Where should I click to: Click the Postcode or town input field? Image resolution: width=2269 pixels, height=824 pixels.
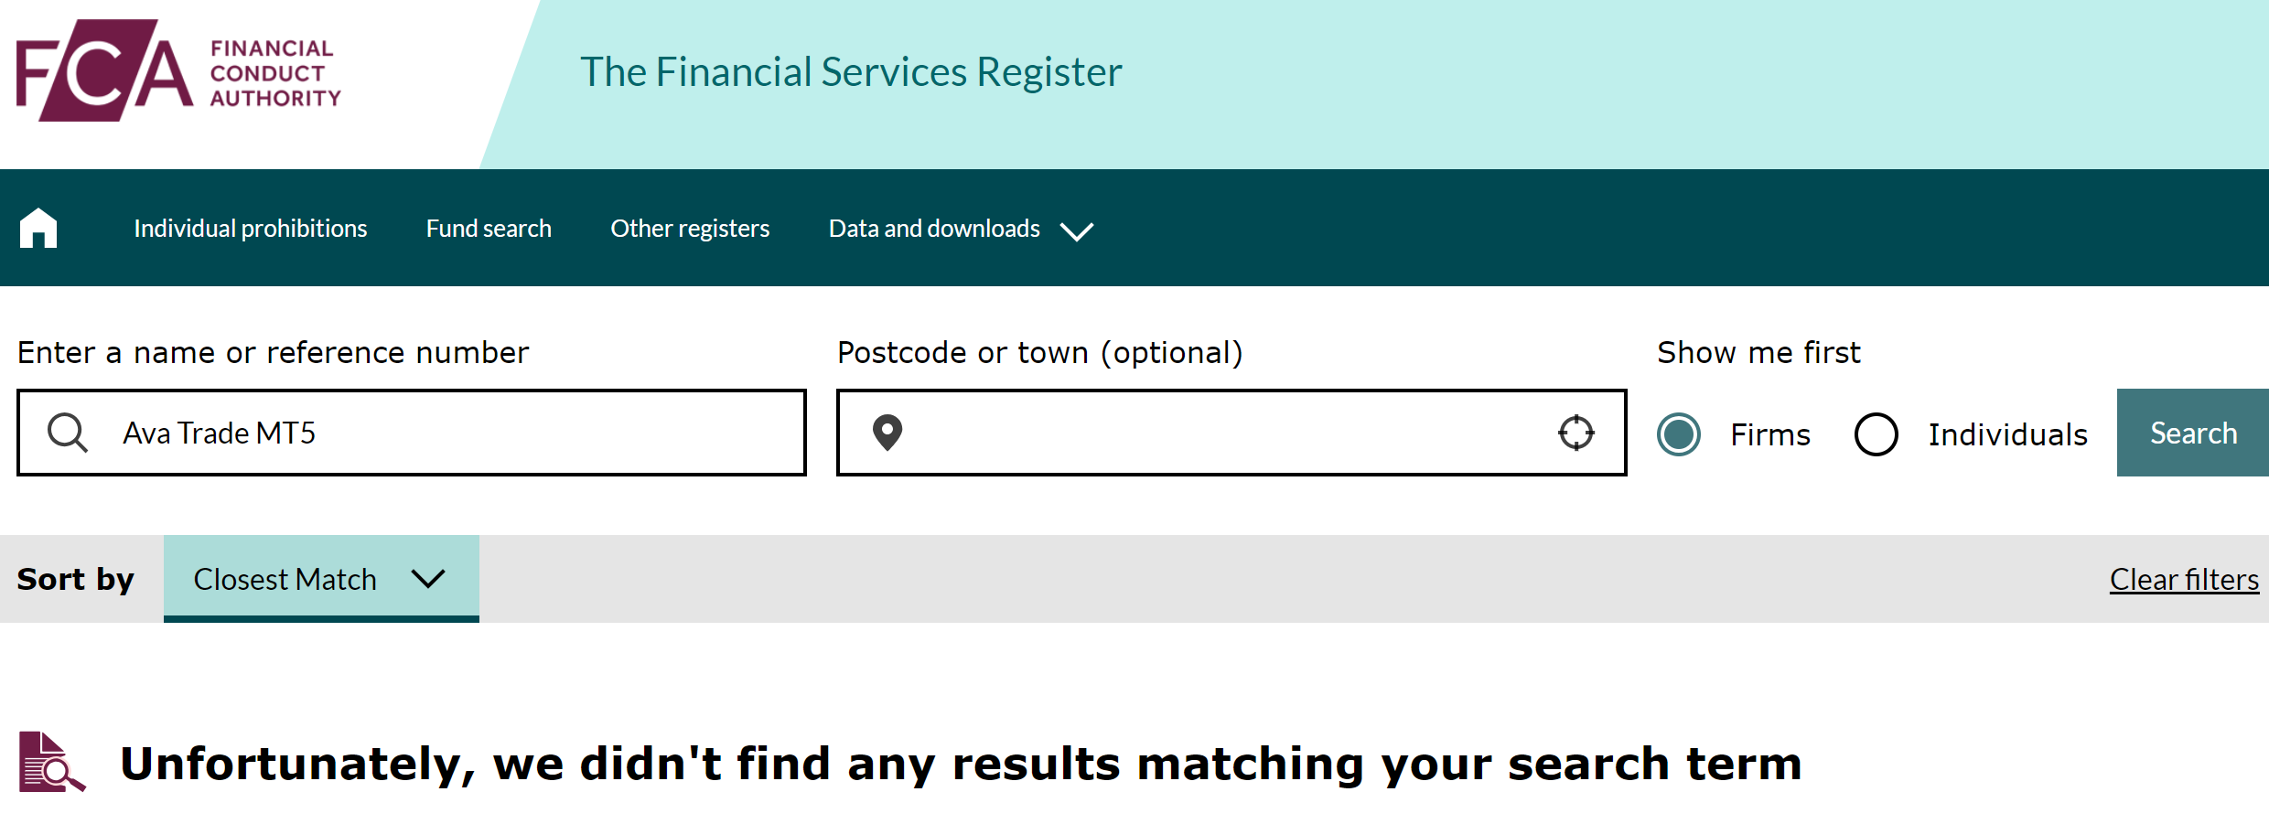1231,433
